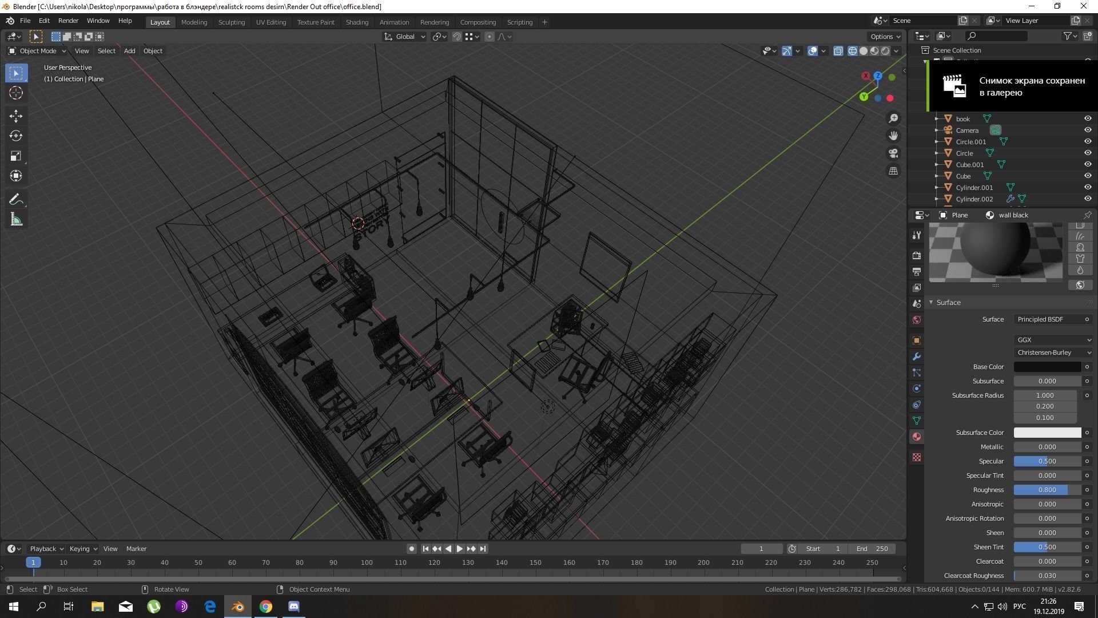
Task: Open the Texture properties checker icon
Action: (x=917, y=457)
